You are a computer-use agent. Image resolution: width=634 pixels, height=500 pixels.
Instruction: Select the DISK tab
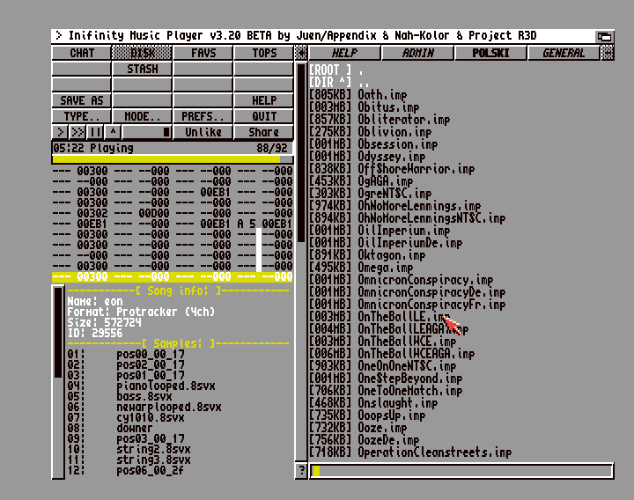coord(142,53)
